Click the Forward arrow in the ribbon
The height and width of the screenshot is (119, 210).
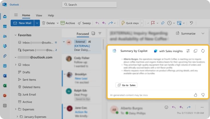tap(111, 23)
